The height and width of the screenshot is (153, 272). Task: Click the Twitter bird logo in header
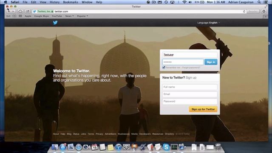click(x=55, y=23)
